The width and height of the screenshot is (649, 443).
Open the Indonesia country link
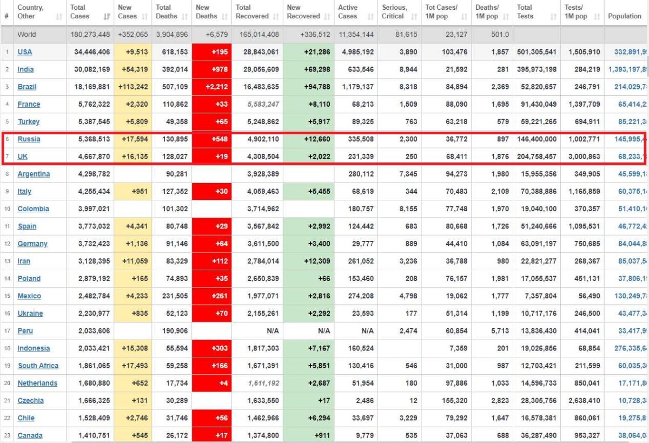pyautogui.click(x=34, y=348)
